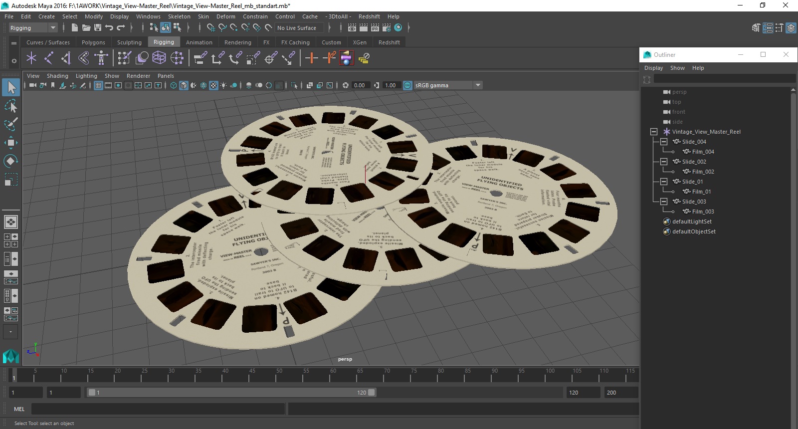Viewport: 798px width, 429px height.
Task: Click the Set Key shelf icon
Action: click(311, 58)
